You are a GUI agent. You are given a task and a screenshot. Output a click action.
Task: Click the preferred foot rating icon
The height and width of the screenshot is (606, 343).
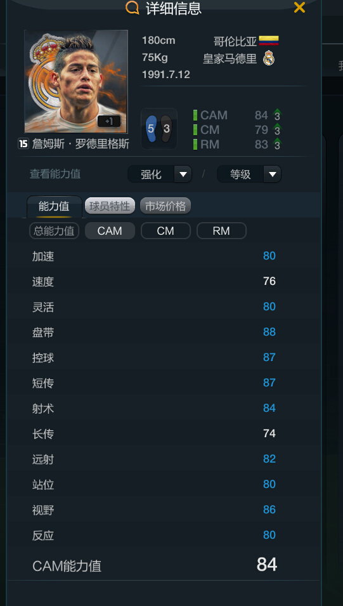pyautogui.click(x=159, y=129)
